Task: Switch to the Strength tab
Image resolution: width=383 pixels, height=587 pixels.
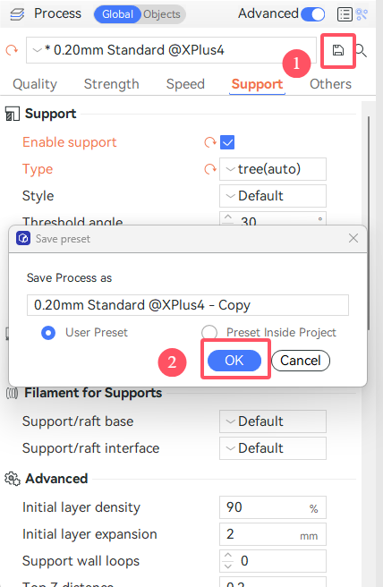Action: [x=111, y=84]
